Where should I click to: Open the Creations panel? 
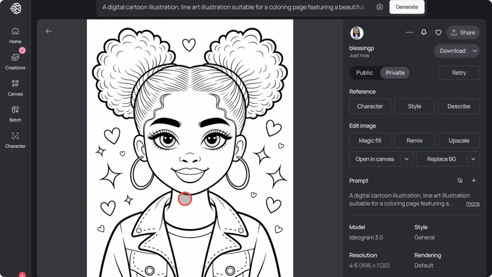[x=15, y=61]
